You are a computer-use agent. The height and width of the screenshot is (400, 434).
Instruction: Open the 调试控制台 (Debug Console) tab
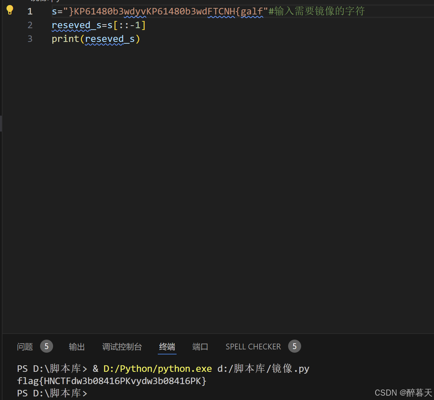[122, 346]
